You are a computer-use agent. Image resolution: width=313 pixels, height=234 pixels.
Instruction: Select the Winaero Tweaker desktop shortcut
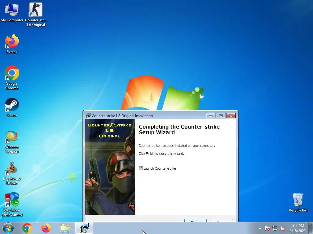[12, 142]
